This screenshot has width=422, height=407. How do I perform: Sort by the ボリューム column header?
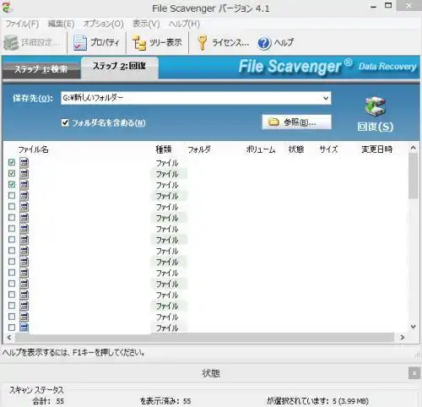261,149
